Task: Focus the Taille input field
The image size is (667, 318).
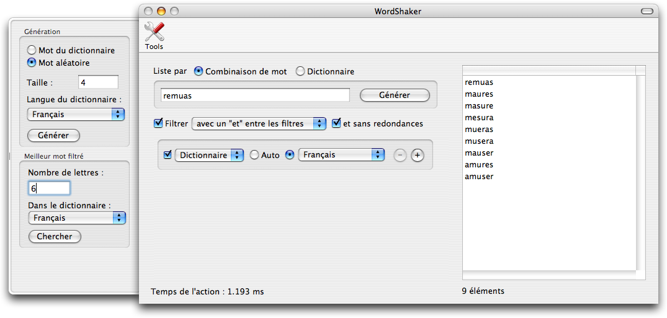Action: tap(98, 82)
